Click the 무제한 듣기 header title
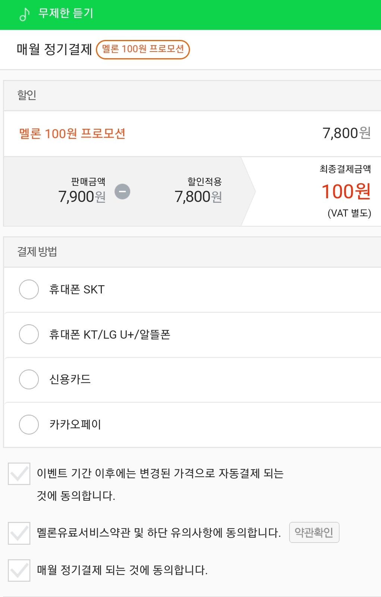The width and height of the screenshot is (381, 597). pyautogui.click(x=66, y=14)
